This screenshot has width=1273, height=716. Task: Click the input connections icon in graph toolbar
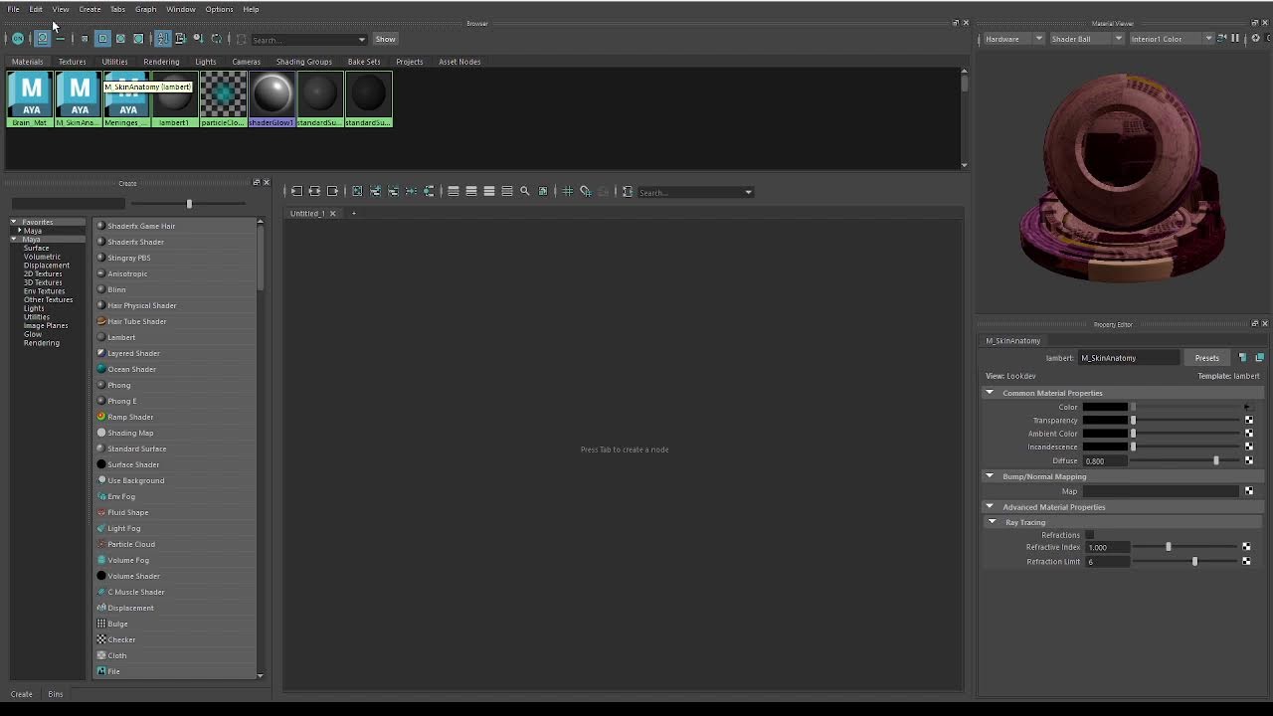(x=296, y=191)
